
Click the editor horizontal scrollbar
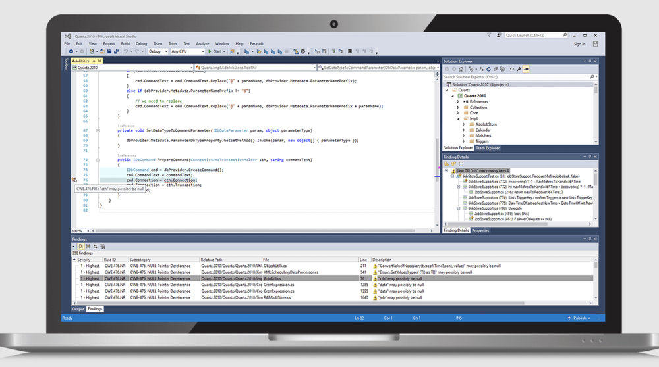256,231
